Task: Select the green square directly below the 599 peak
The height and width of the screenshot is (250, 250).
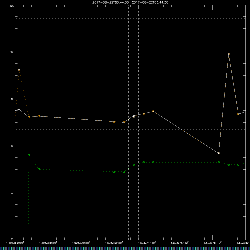Action: click(228, 164)
